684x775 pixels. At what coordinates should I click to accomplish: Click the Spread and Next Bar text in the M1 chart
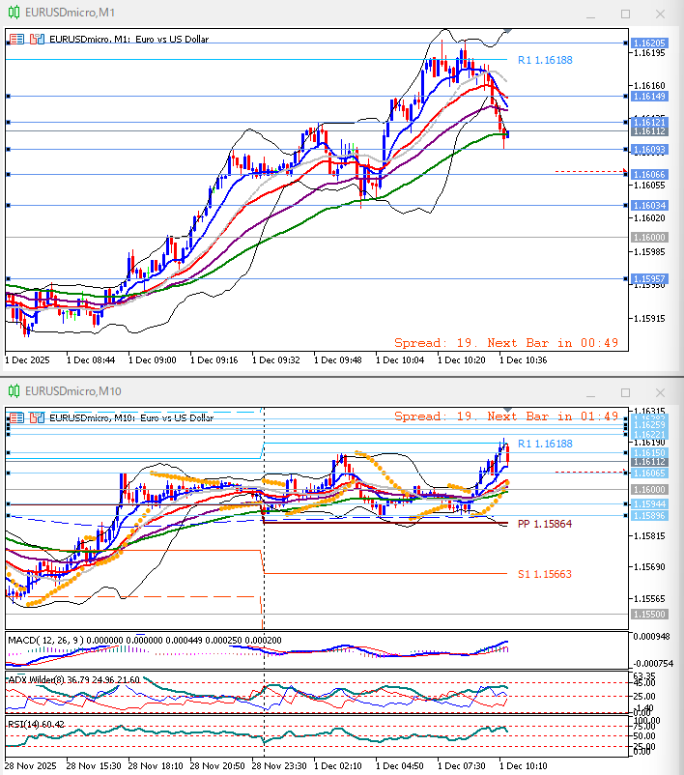point(506,343)
